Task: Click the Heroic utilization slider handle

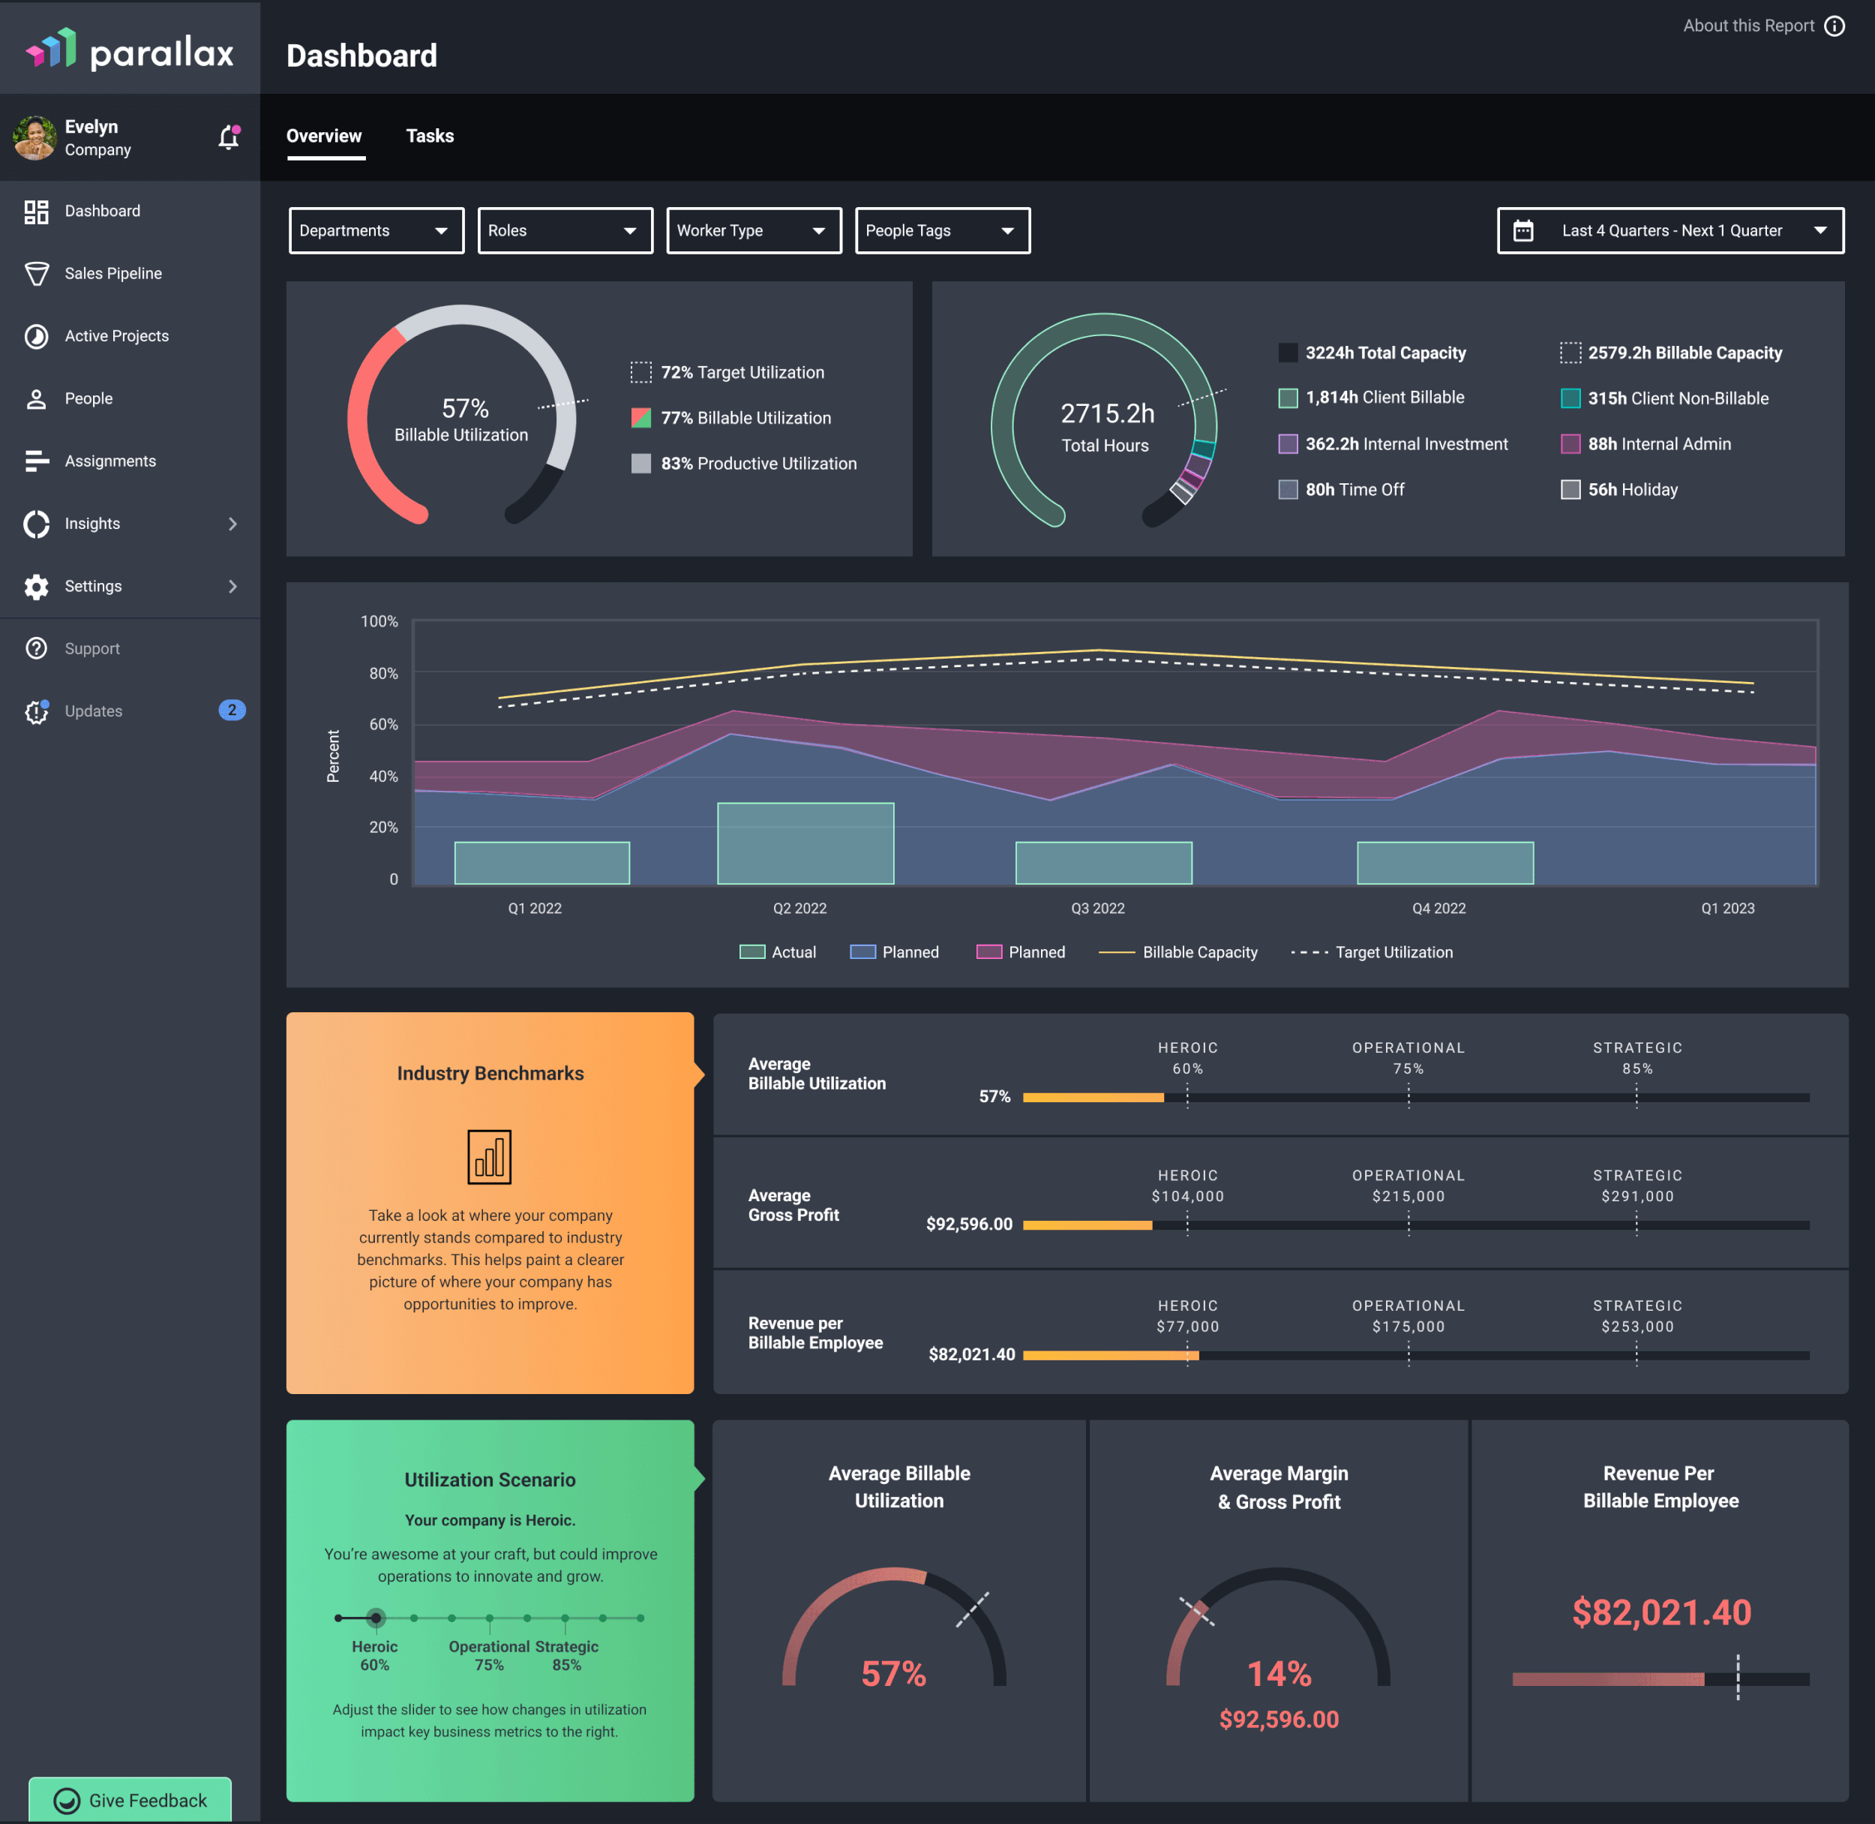Action: coord(376,1618)
